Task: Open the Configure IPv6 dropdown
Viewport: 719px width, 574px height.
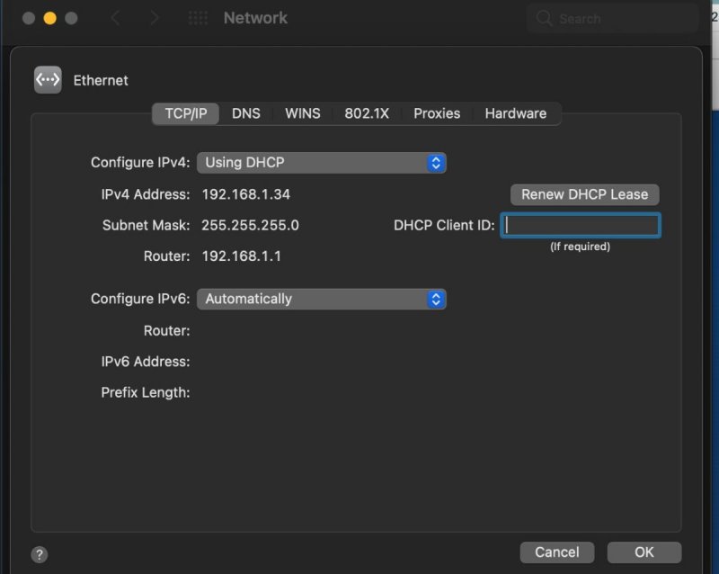Action: click(322, 299)
